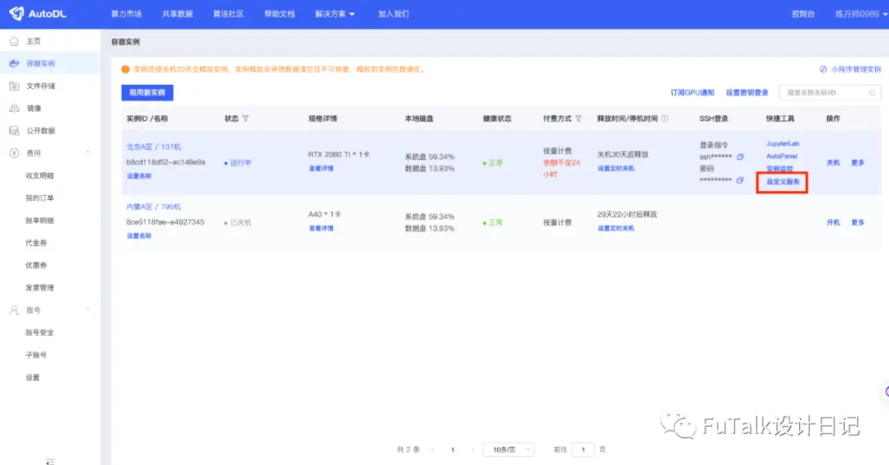Open 共享数据 in top navigation

coord(178,14)
